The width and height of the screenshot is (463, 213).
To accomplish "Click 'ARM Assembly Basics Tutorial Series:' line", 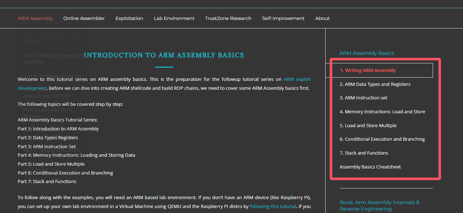I will point(58,120).
